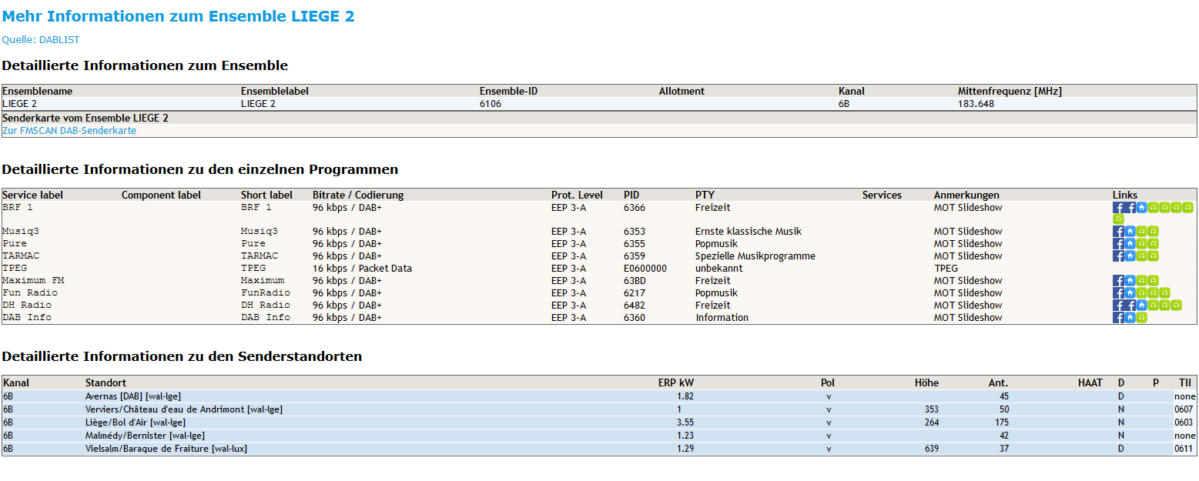Open the headphone stream icon for DAB Info
Image resolution: width=1199 pixels, height=481 pixels.
[x=1141, y=318]
